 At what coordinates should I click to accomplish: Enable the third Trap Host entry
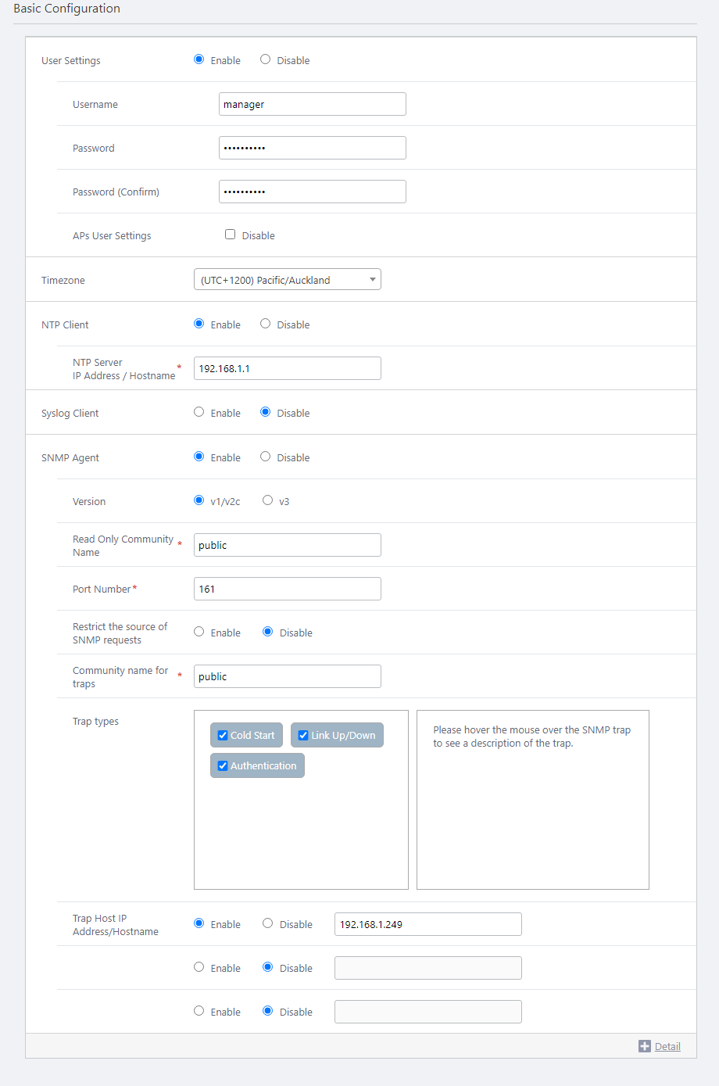point(199,1011)
